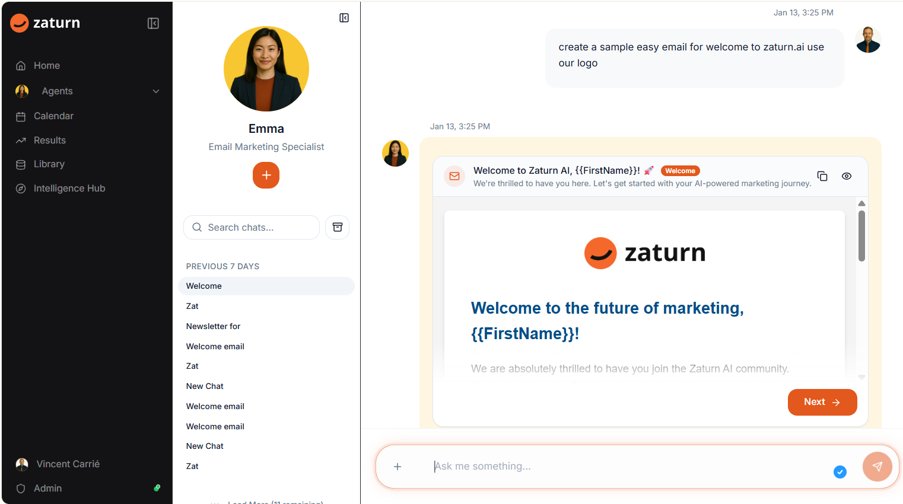Viewport: 903px width, 504px height.
Task: Collapse the Emma chat list panel
Action: coord(344,18)
